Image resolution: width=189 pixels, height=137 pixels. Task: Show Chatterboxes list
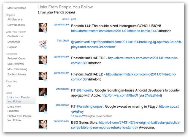15,36
